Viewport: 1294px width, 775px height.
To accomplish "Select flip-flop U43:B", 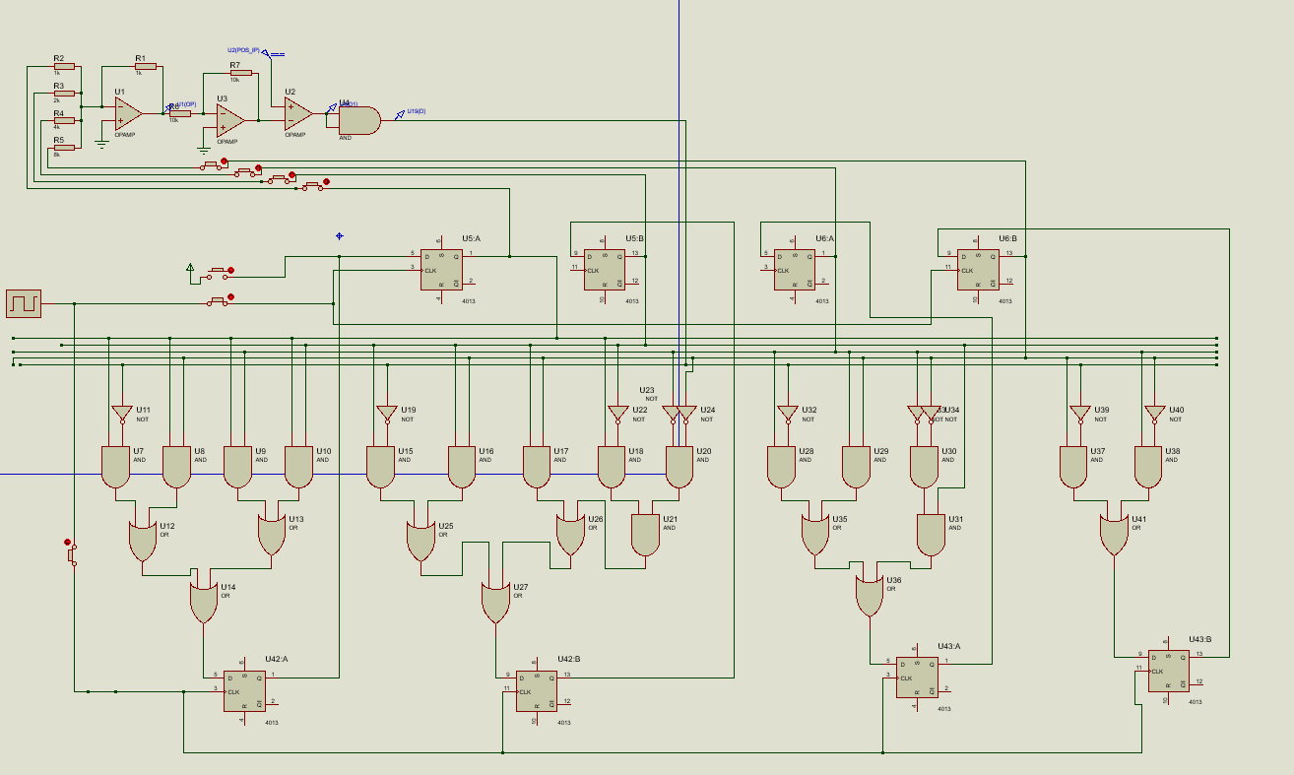I will pyautogui.click(x=1168, y=671).
